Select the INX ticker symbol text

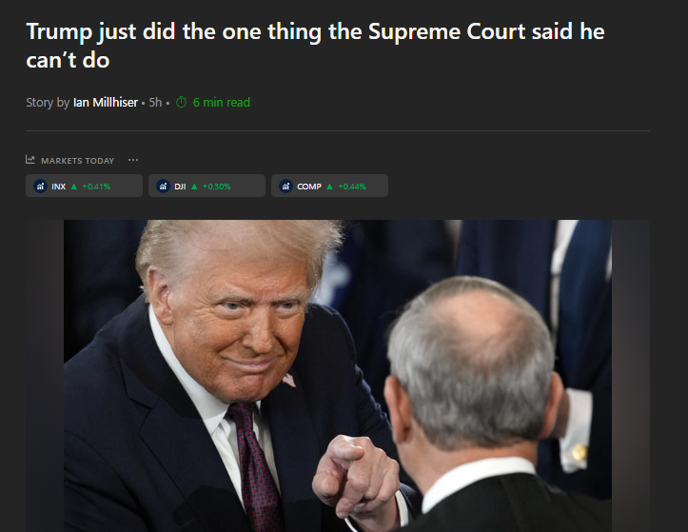coord(59,187)
